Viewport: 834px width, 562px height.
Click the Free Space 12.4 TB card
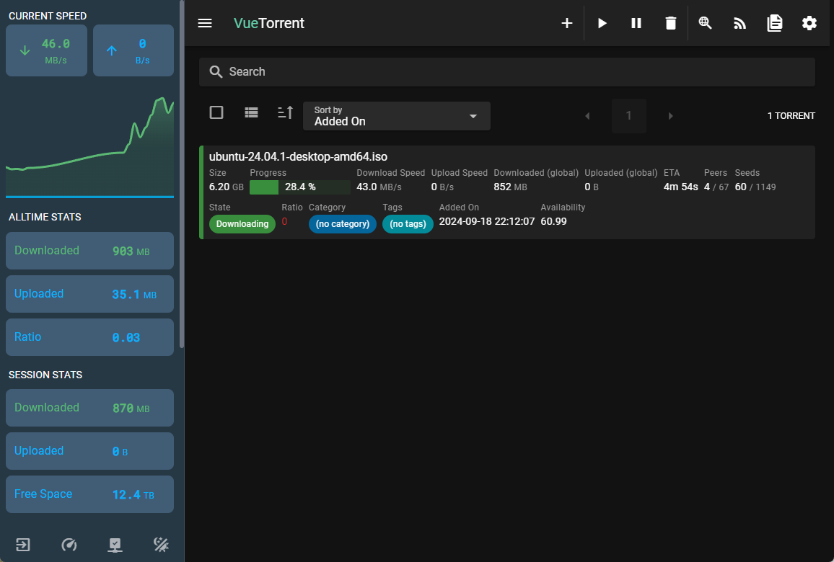[90, 494]
